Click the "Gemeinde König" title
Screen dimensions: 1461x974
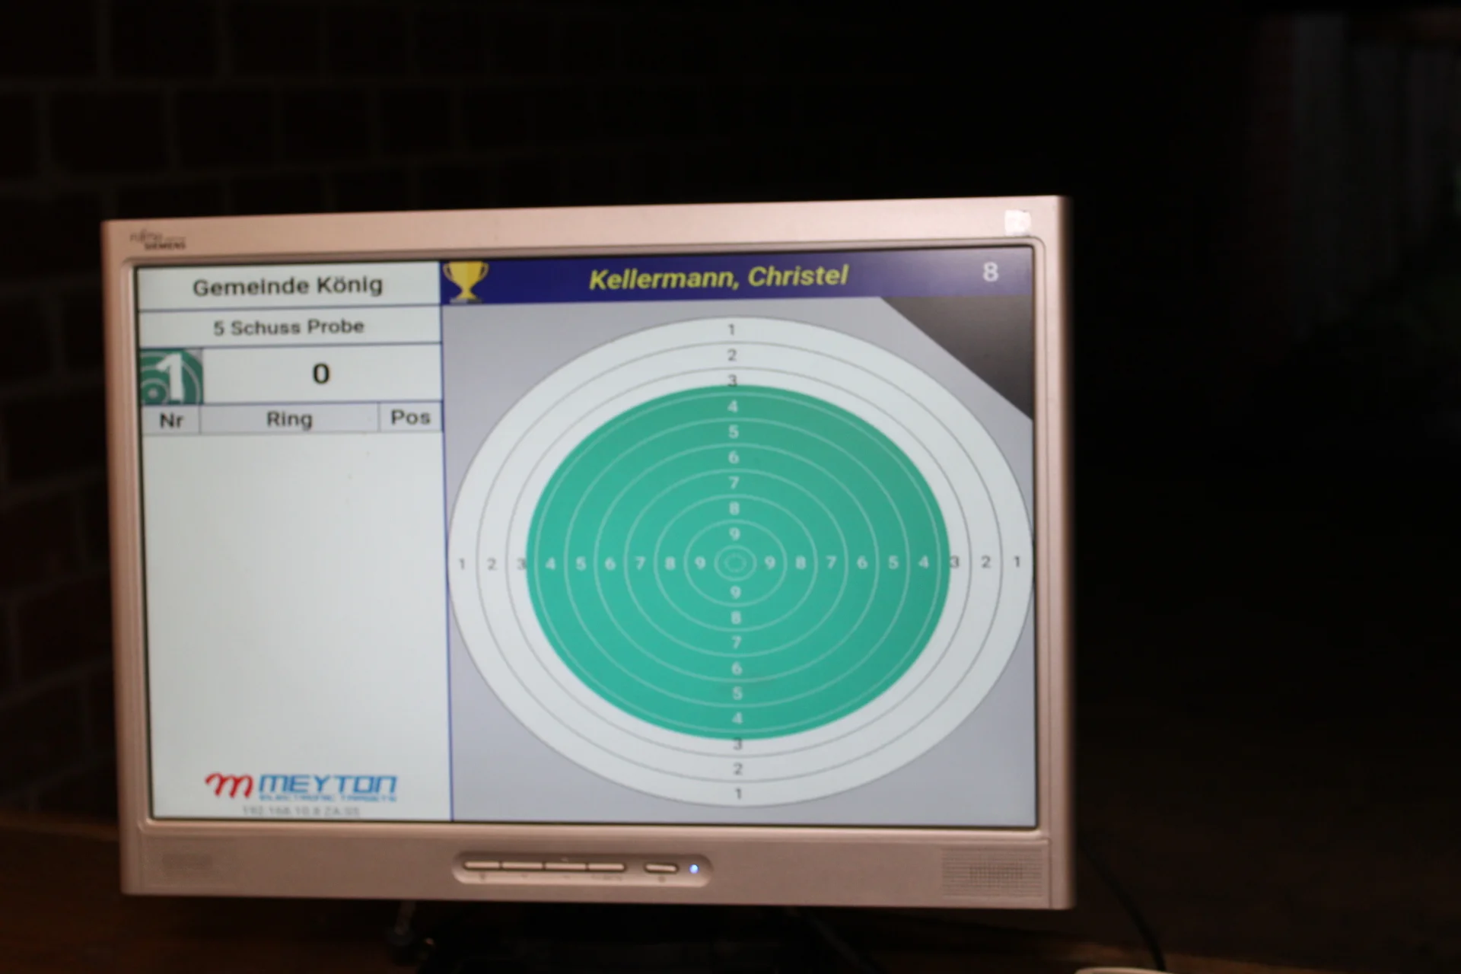(288, 286)
